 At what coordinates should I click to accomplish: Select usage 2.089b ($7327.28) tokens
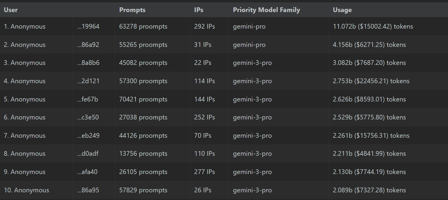tap(369, 190)
